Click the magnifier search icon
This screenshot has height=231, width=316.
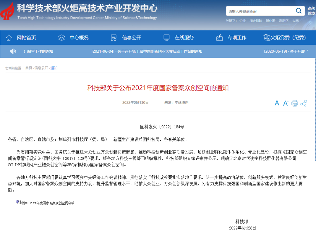click(x=298, y=11)
